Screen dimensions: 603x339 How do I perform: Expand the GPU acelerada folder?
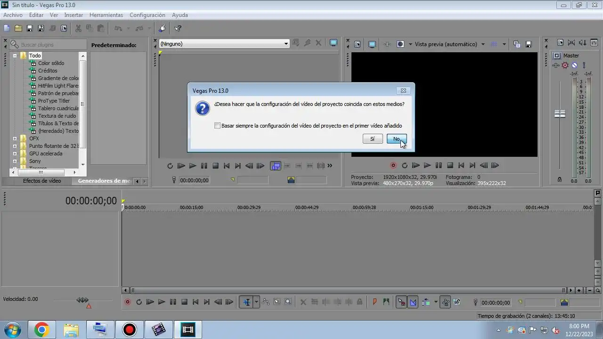15,153
